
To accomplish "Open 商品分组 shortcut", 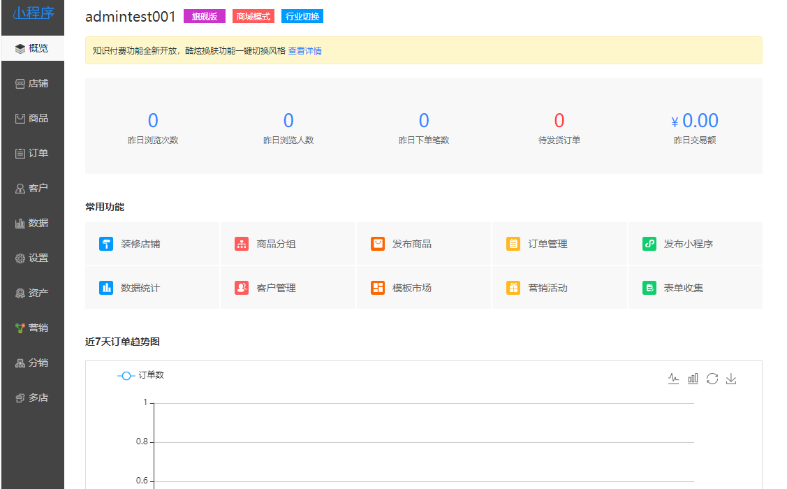I will coord(276,244).
